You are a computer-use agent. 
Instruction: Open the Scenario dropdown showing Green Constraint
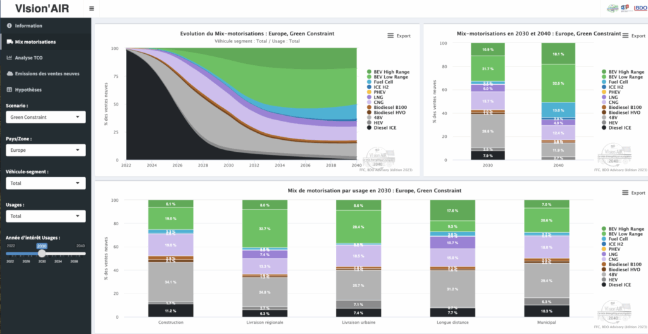click(45, 117)
